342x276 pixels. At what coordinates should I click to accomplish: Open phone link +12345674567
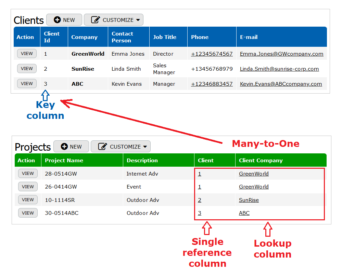coord(212,54)
